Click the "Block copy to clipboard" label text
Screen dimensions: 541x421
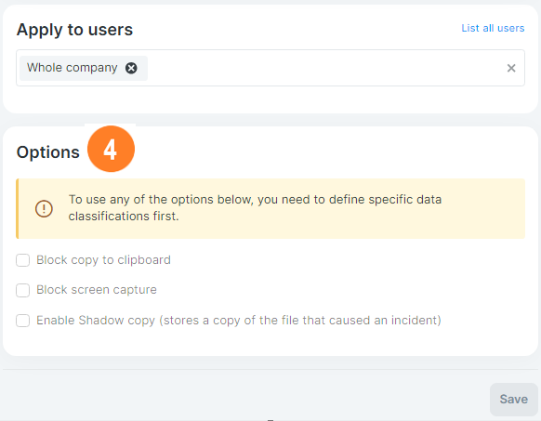(x=103, y=260)
